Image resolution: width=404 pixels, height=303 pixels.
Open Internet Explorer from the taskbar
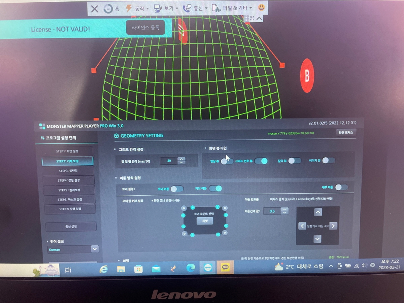coord(104,269)
